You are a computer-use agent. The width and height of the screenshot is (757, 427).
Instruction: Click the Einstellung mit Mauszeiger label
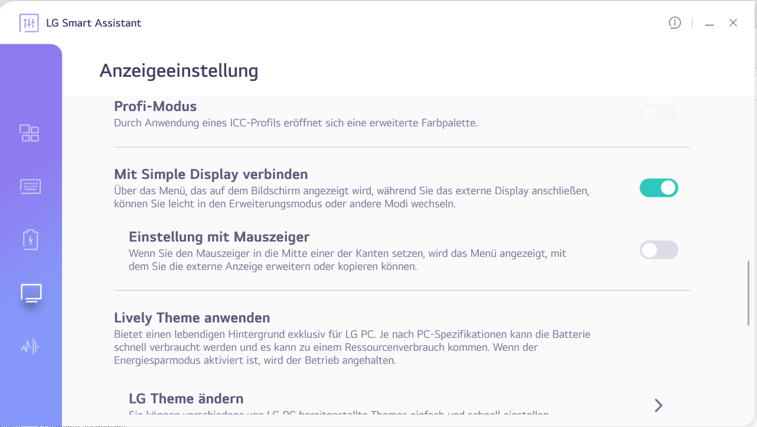pyautogui.click(x=219, y=237)
